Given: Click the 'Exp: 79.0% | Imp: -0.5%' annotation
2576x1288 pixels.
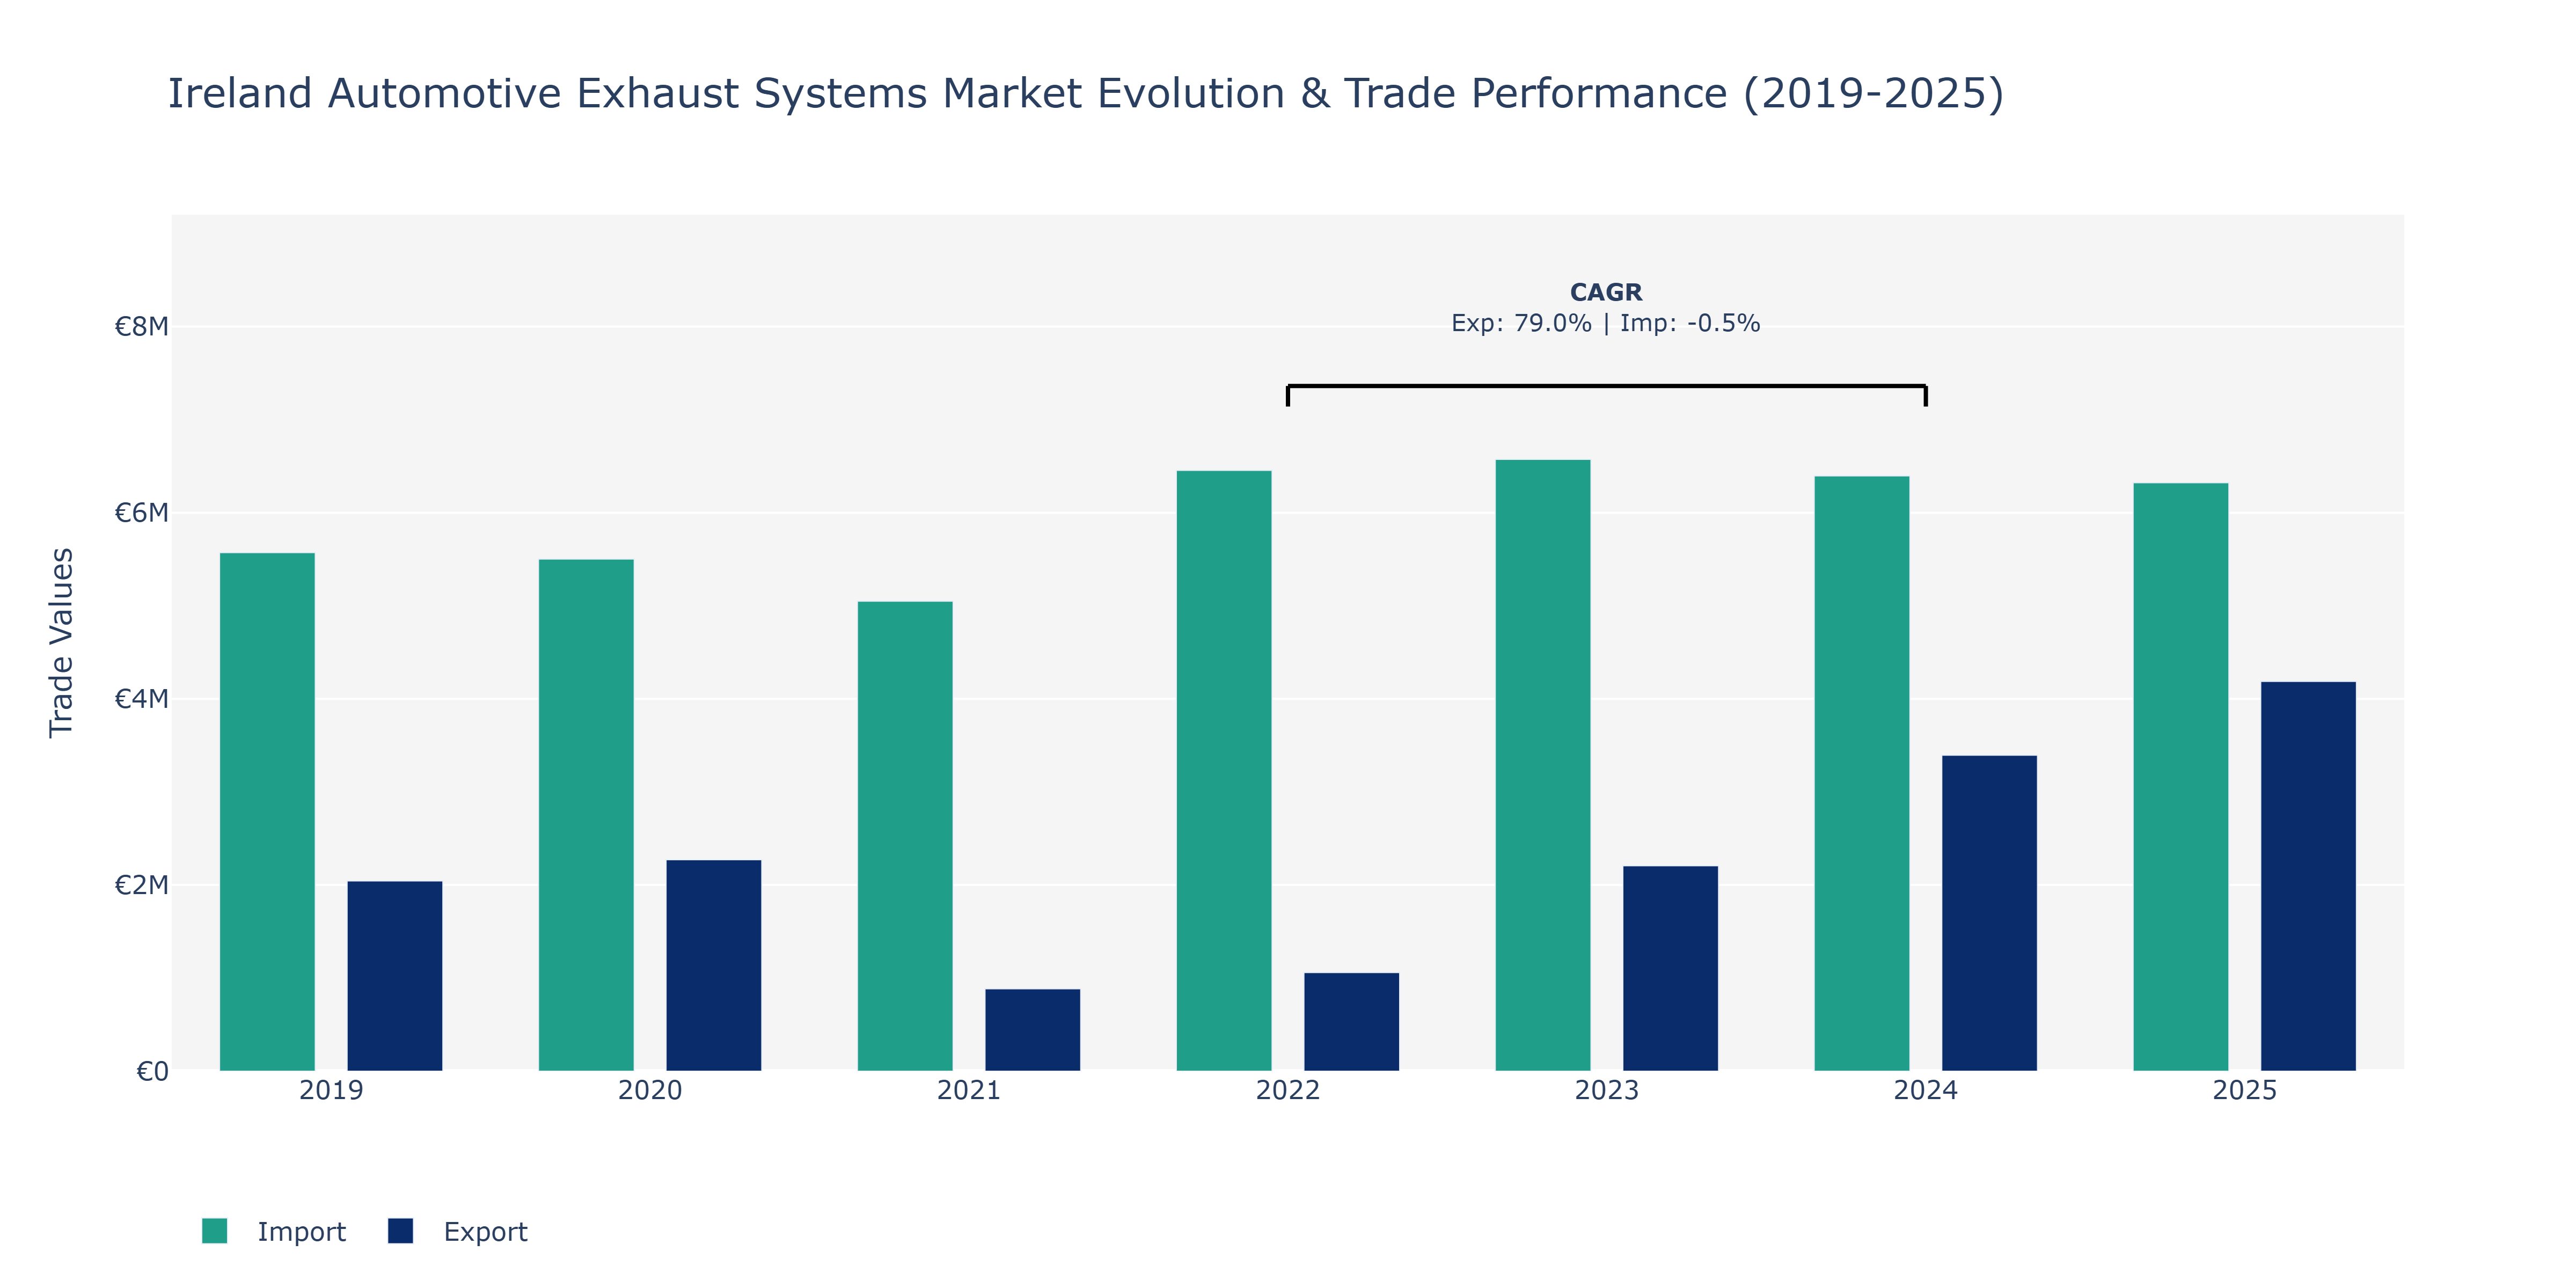Looking at the screenshot, I should coord(1606,323).
